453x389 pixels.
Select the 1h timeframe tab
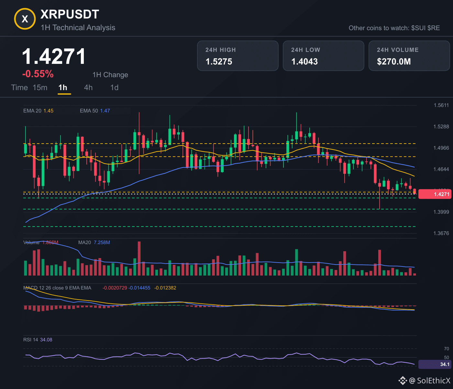(63, 88)
